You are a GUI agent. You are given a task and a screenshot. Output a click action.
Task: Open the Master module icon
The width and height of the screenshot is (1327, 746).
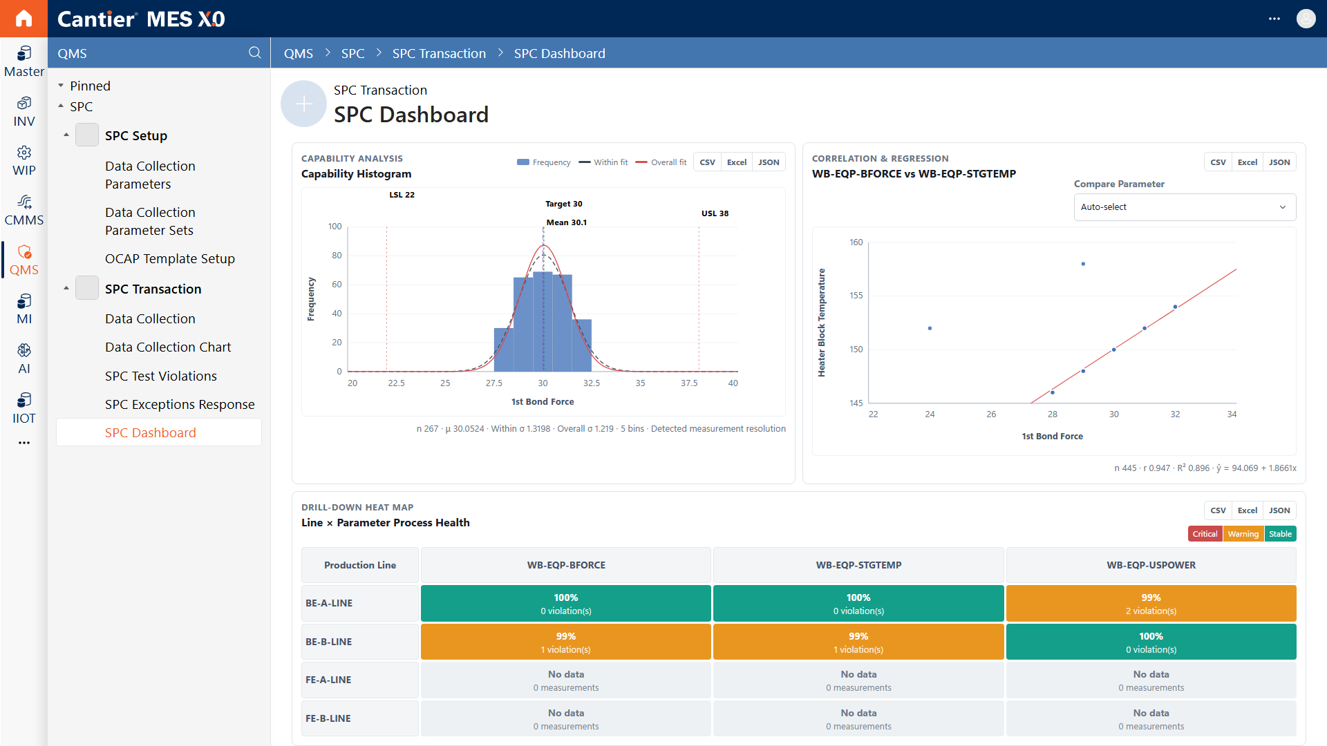click(23, 61)
